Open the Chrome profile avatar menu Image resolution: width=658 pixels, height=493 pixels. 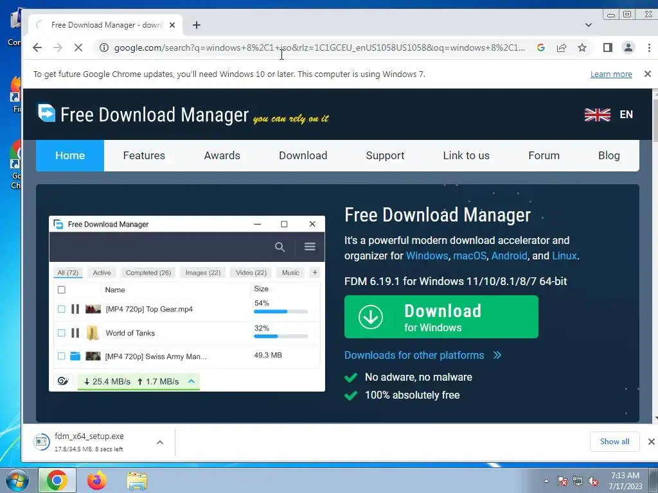(628, 48)
